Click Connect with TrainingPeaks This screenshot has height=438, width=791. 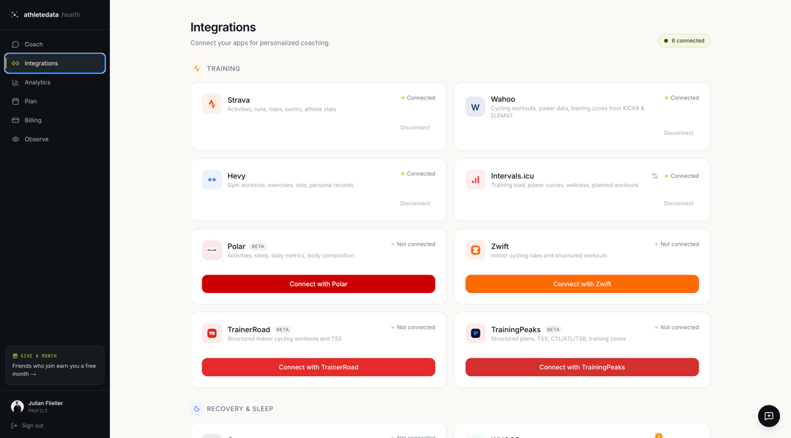click(582, 367)
